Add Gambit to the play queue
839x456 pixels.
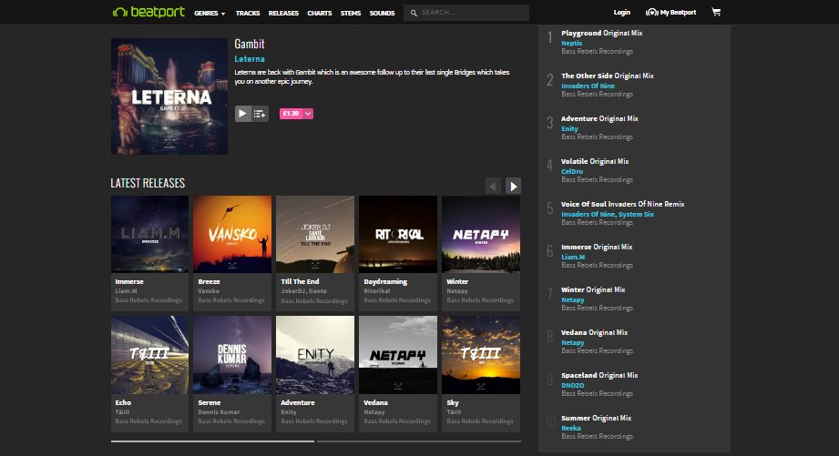click(x=260, y=114)
